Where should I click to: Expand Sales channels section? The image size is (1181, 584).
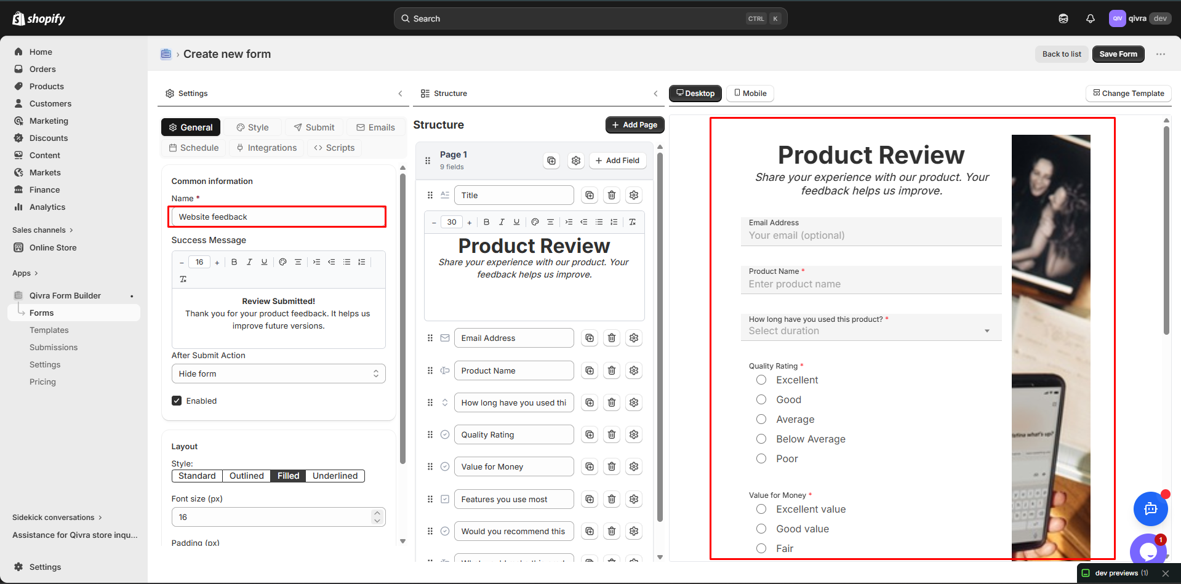(x=42, y=230)
